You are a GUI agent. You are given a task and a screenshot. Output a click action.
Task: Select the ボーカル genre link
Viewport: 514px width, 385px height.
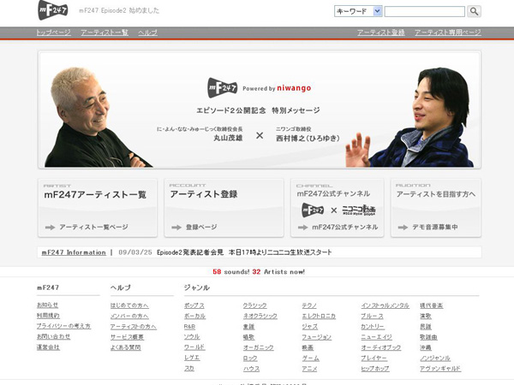(x=194, y=316)
